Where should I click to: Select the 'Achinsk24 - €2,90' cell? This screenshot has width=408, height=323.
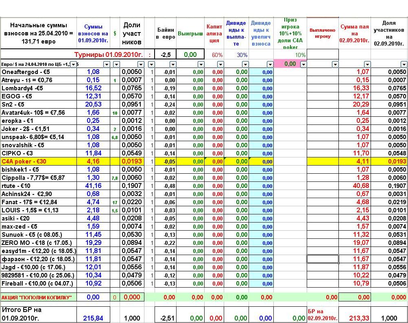pos(39,194)
